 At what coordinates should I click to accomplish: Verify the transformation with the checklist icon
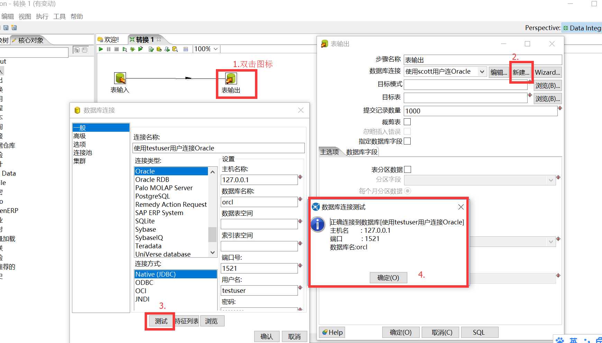[x=151, y=49]
